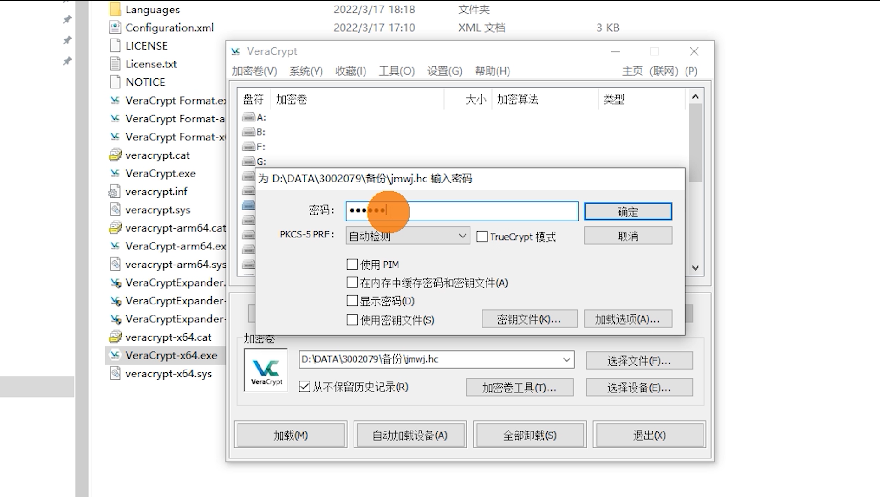The height and width of the screenshot is (497, 880).
Task: Confirm password with 确定 button
Action: tap(628, 212)
